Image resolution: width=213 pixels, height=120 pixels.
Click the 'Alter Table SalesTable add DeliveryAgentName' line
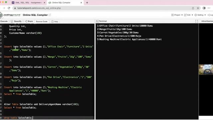click(x=41, y=104)
